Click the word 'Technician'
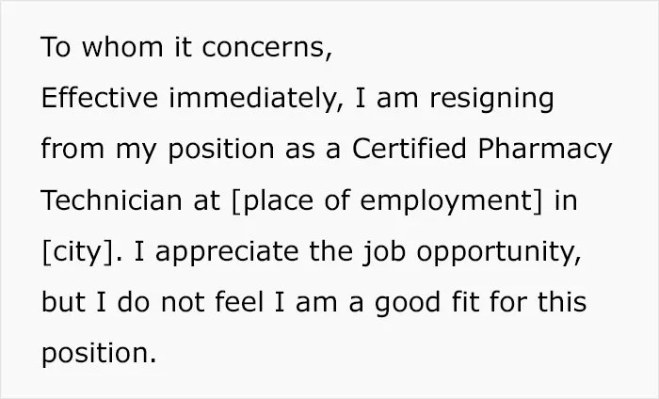The height and width of the screenshot is (399, 659). [112, 199]
